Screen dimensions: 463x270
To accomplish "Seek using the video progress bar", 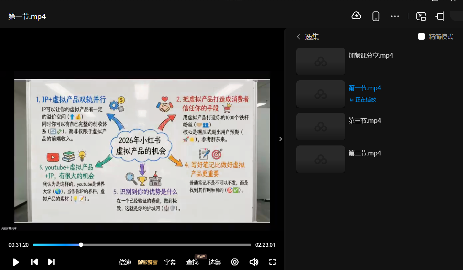I will click(x=142, y=245).
